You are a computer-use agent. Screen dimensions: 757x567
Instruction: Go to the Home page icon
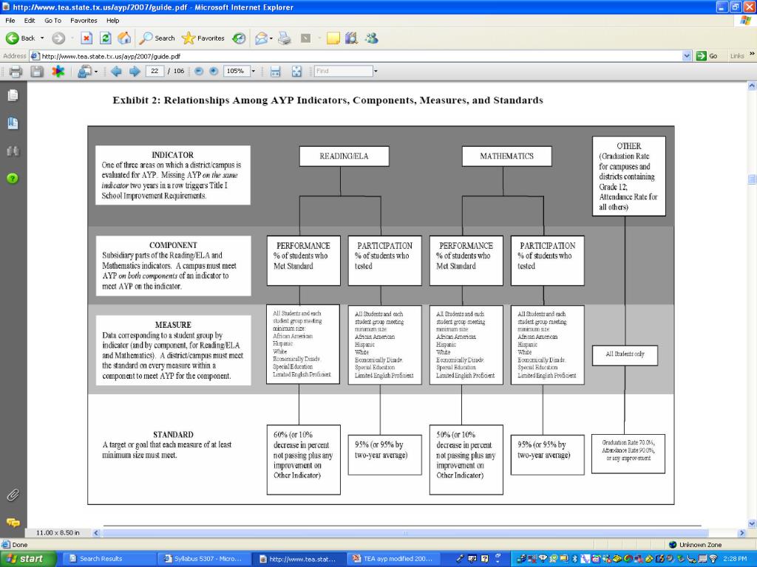click(124, 38)
